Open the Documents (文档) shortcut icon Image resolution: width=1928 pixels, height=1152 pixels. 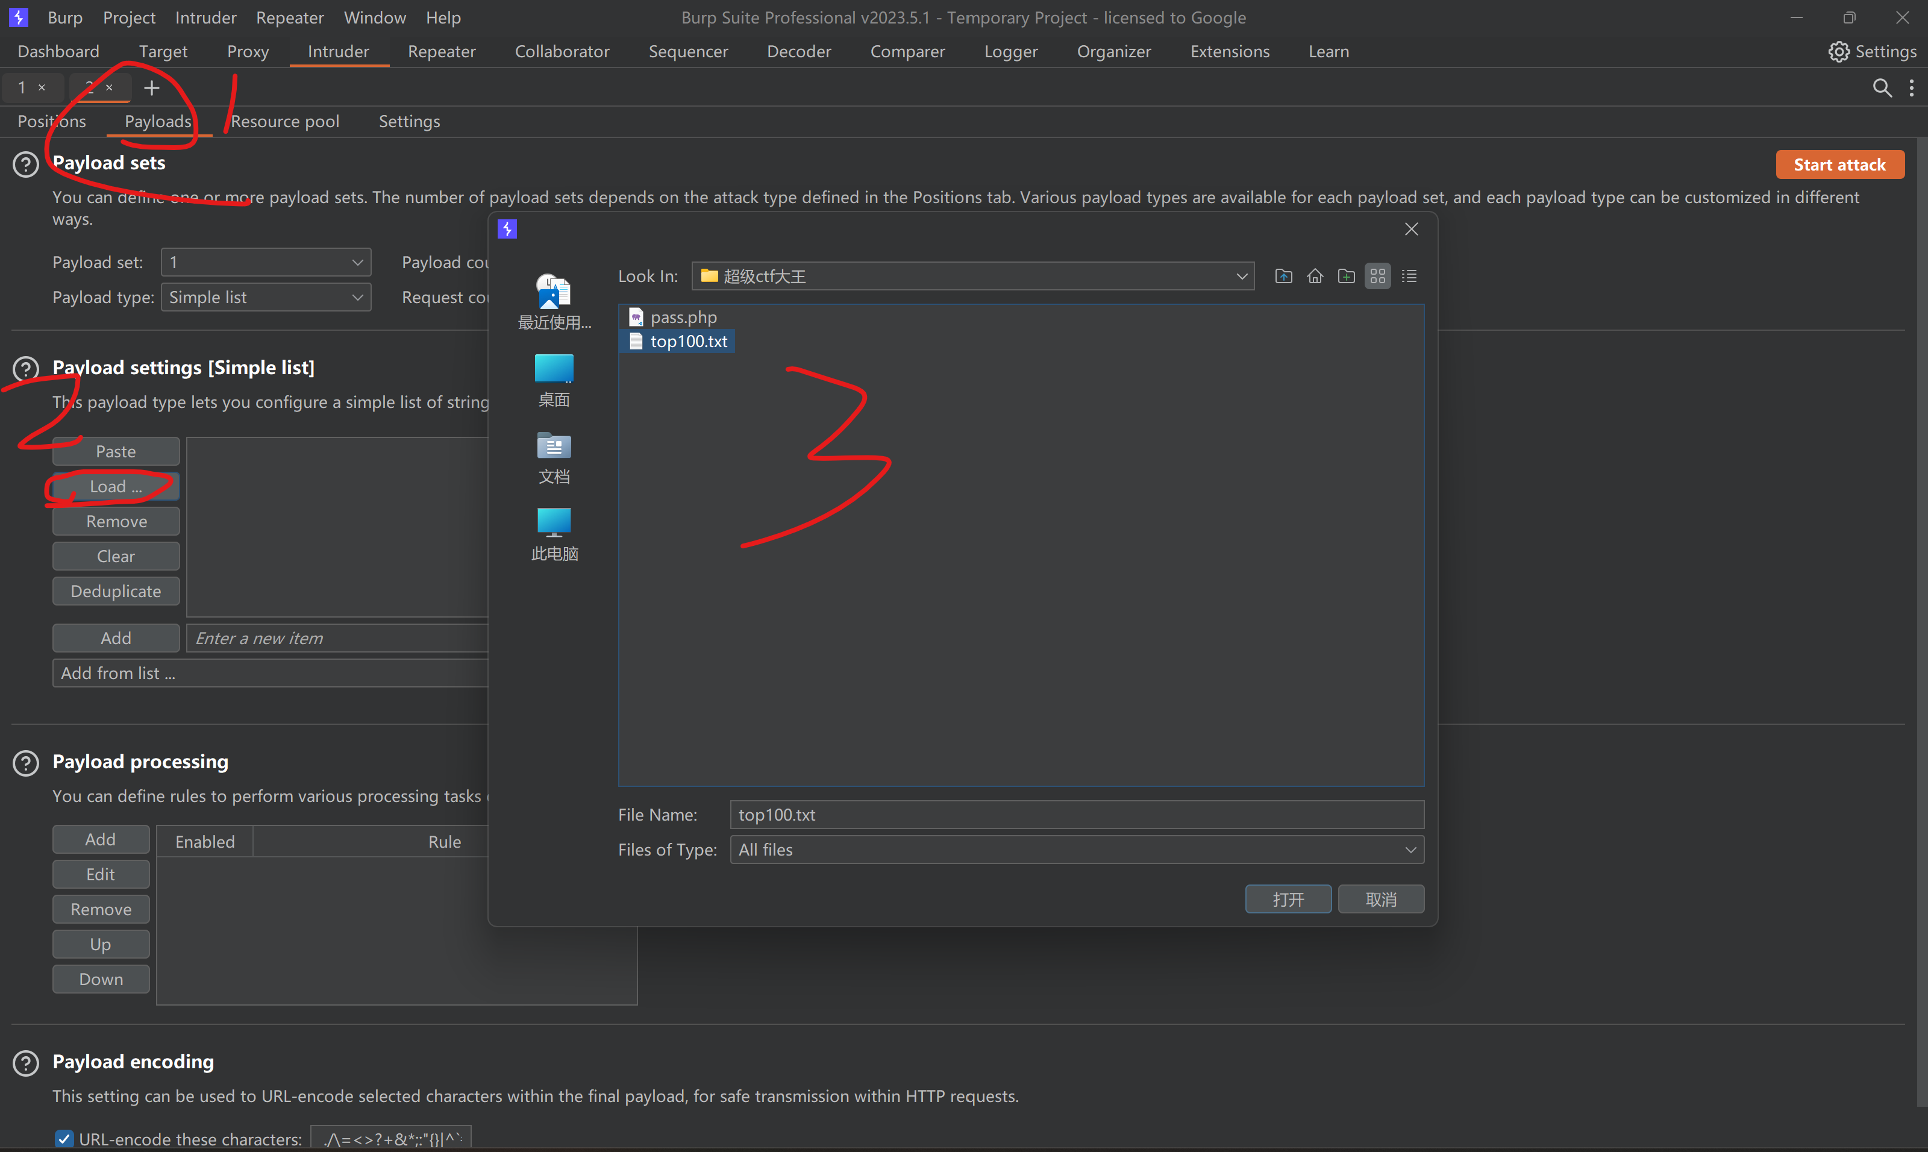[554, 447]
